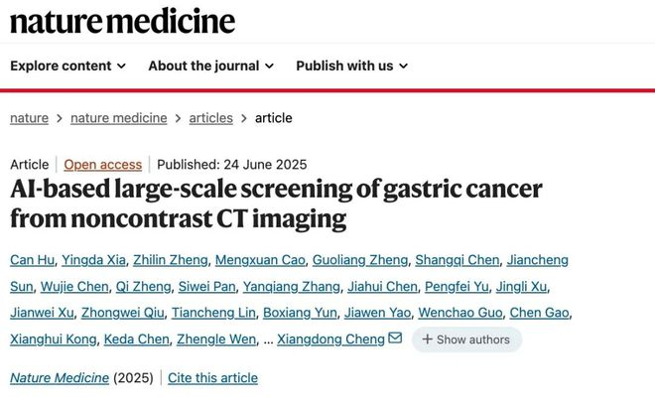Open the About the journal dropdown
The width and height of the screenshot is (655, 408).
(210, 66)
